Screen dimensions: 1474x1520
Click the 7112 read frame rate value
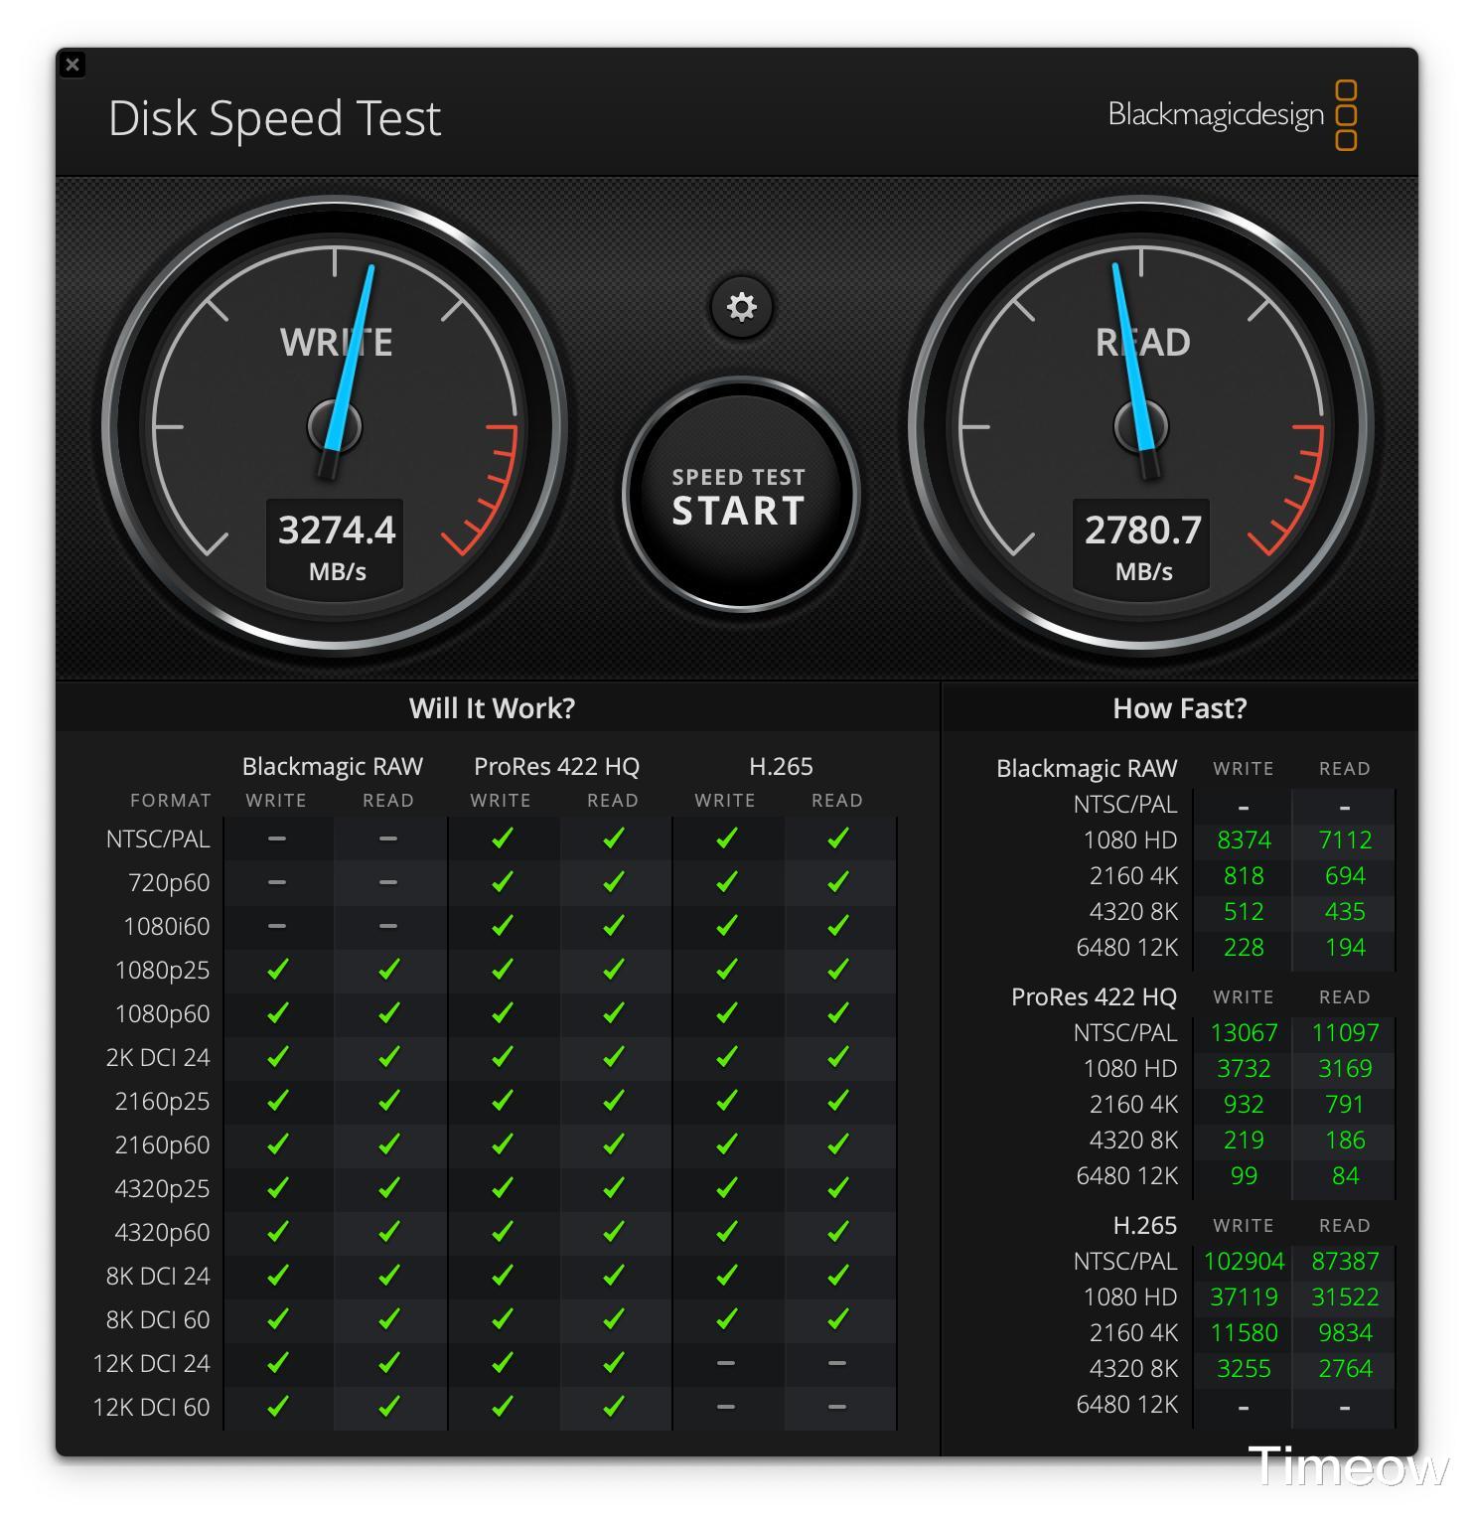tap(1345, 840)
